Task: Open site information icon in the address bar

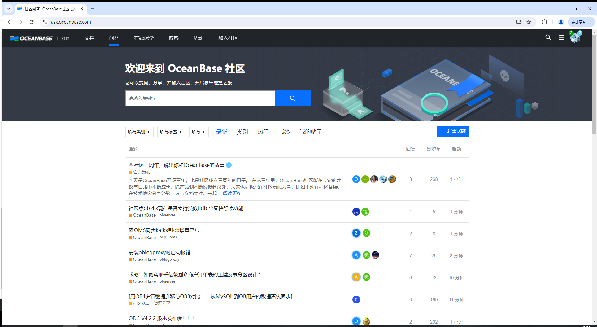Action: 45,22
